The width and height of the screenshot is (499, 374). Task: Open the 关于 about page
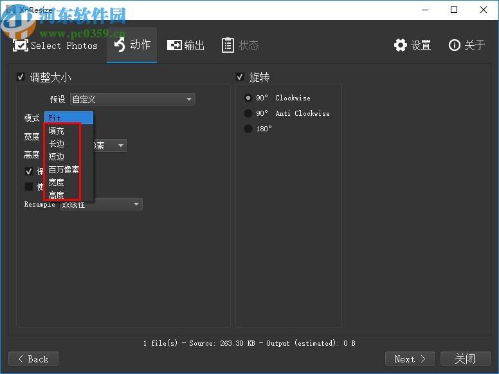tap(467, 45)
